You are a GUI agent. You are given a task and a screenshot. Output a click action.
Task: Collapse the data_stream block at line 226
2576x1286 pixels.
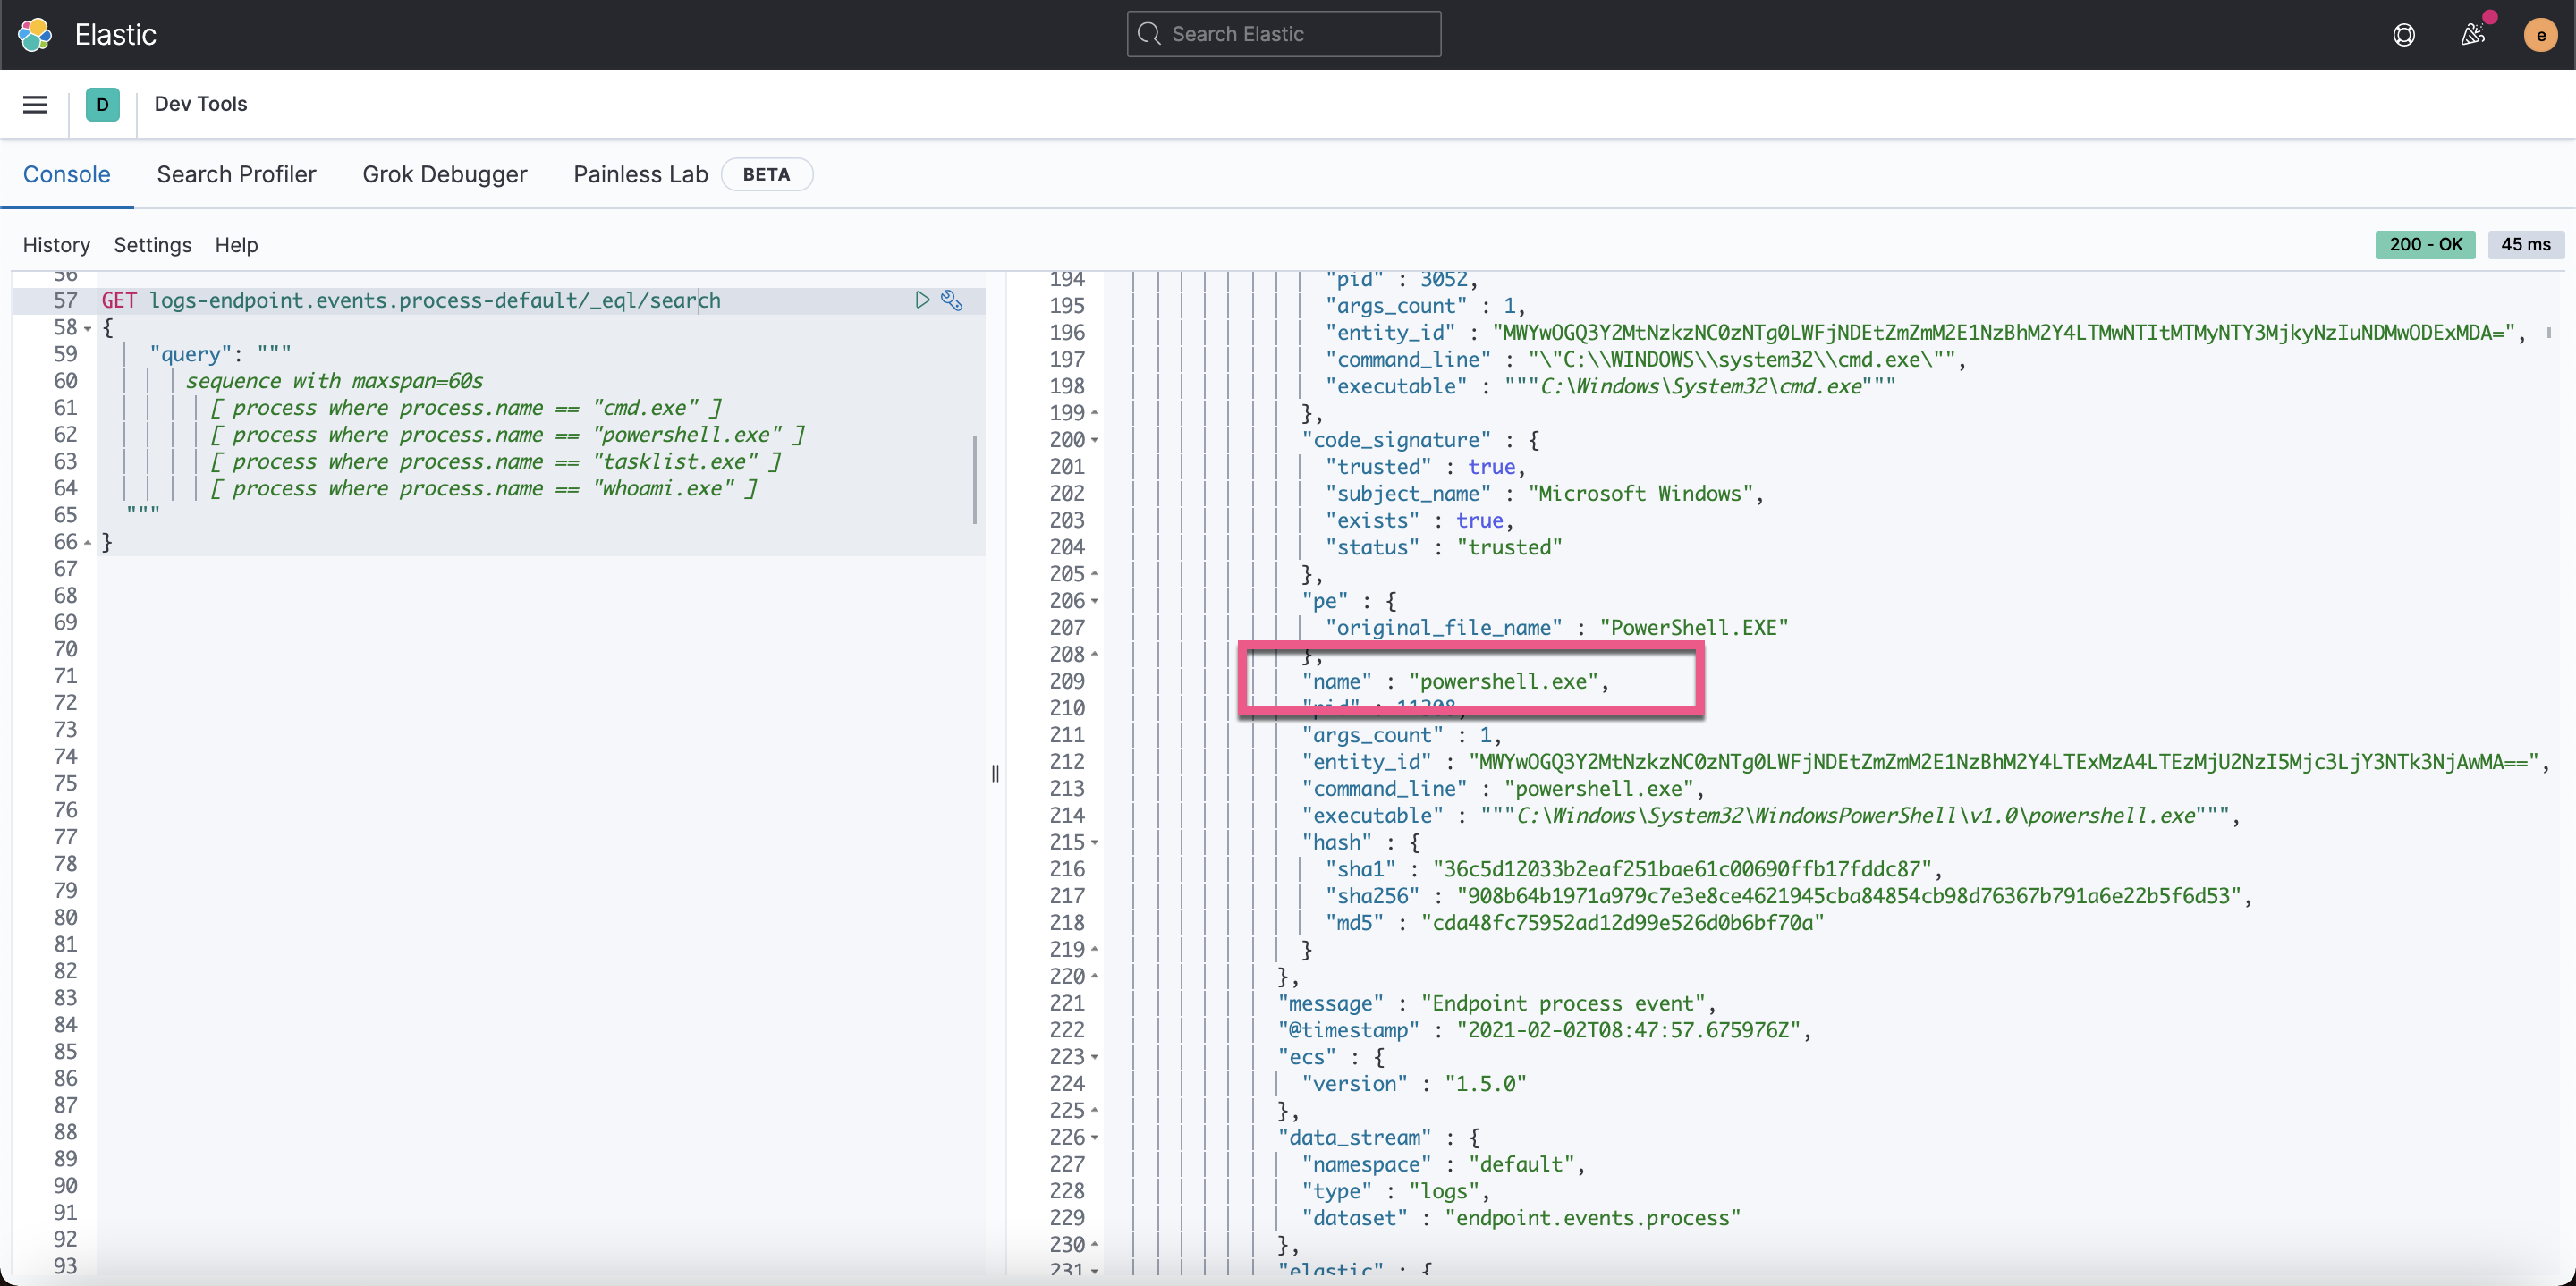click(x=1095, y=1138)
